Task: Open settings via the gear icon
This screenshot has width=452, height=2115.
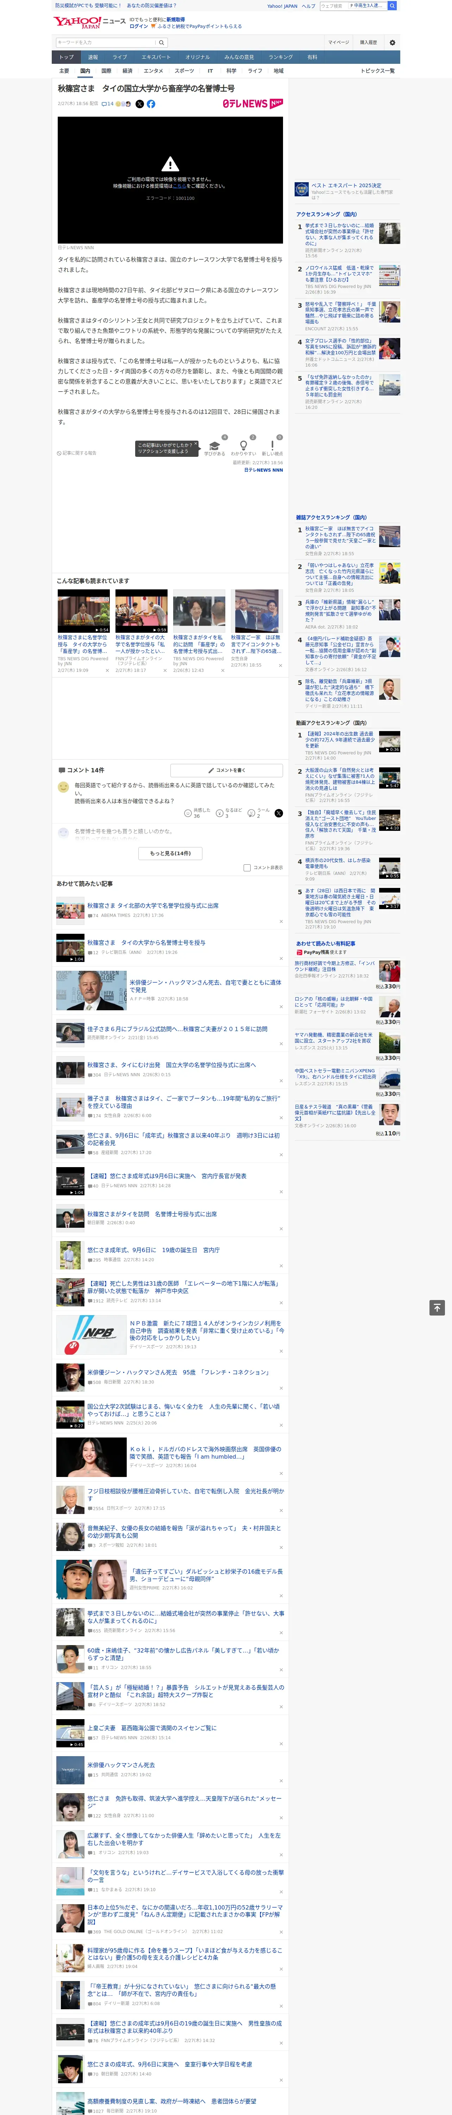Action: (392, 42)
